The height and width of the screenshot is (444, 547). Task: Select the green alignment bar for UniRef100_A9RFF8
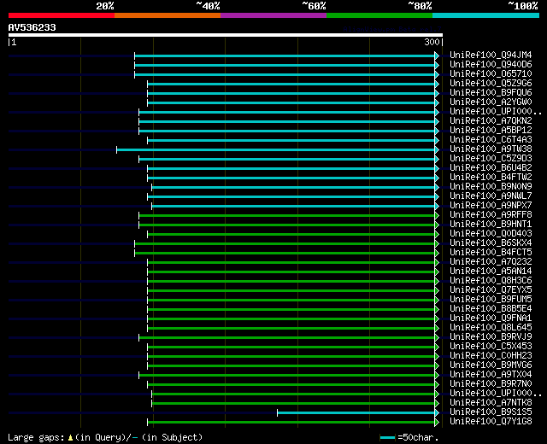pos(287,216)
